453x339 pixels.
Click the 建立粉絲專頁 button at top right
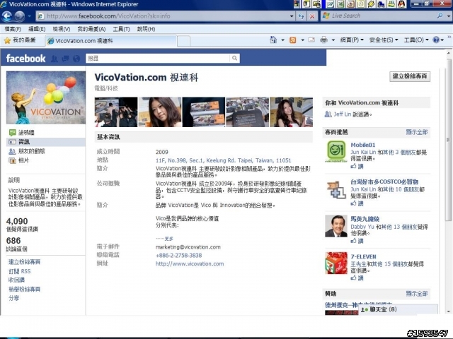point(410,76)
